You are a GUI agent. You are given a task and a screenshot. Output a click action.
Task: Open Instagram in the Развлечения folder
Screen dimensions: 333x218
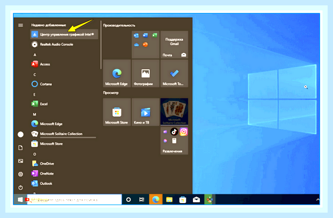[x=184, y=132]
